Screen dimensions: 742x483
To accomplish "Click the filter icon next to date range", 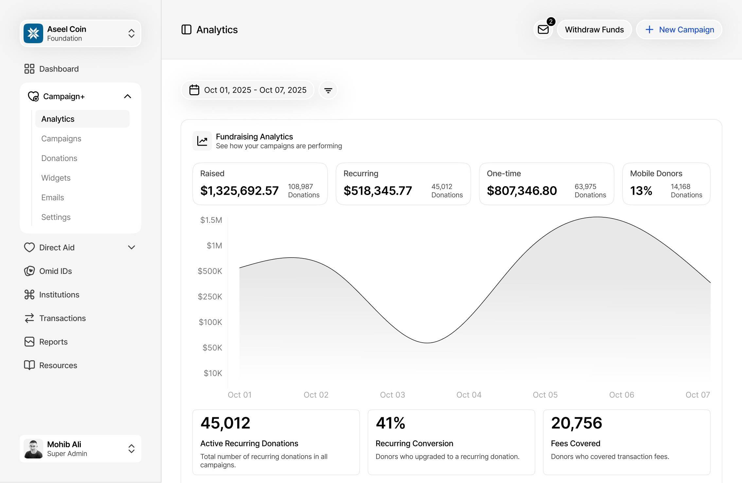I will click(328, 90).
